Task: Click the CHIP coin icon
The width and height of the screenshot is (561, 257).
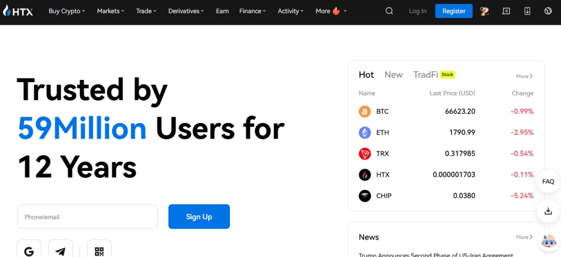Action: (x=365, y=196)
